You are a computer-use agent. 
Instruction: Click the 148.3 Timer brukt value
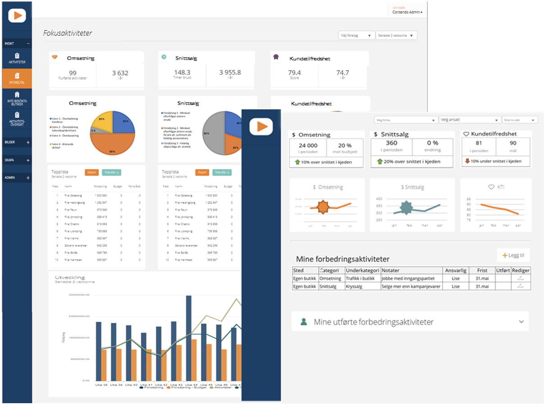[x=182, y=72]
